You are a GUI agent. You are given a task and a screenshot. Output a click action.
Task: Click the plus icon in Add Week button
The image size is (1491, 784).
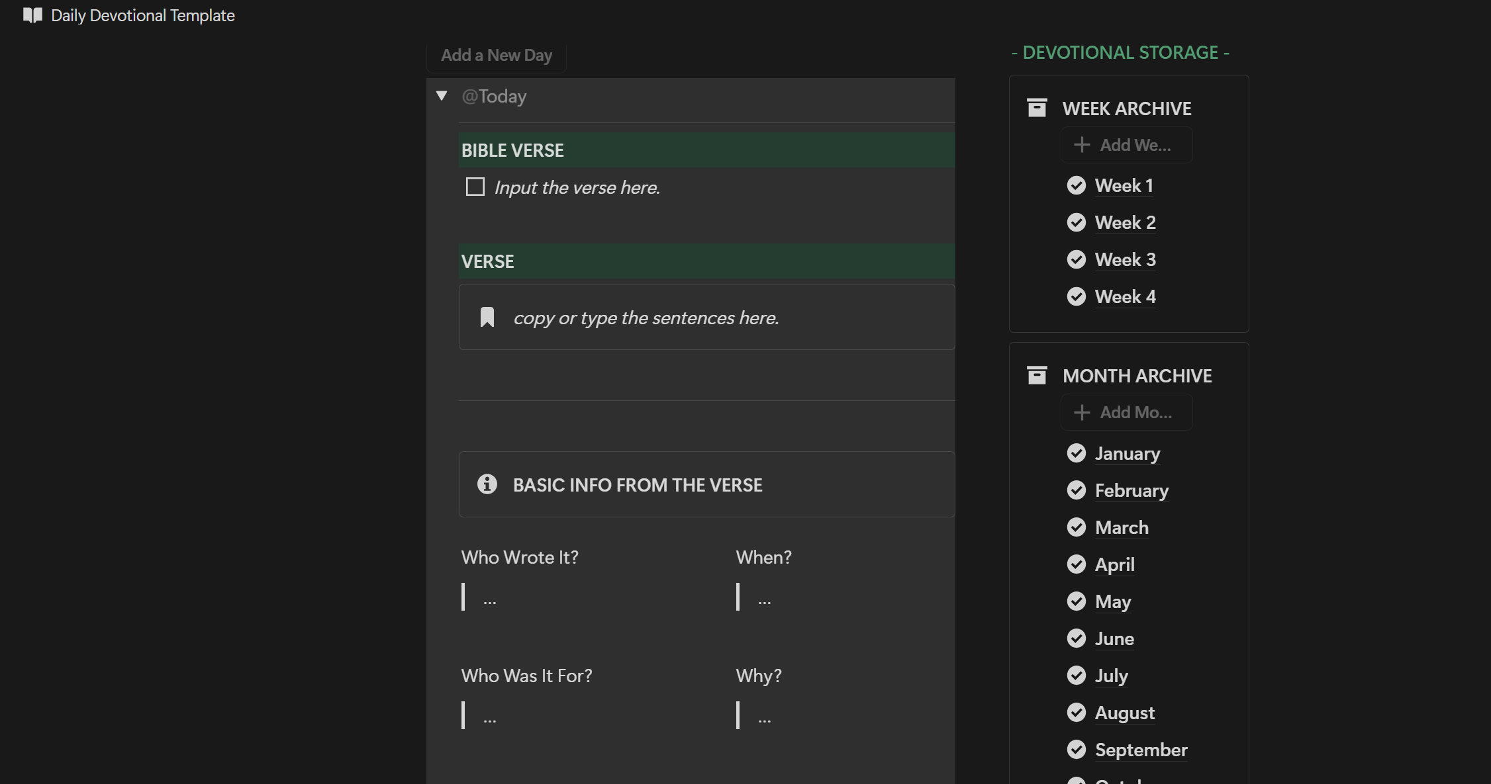pos(1082,145)
